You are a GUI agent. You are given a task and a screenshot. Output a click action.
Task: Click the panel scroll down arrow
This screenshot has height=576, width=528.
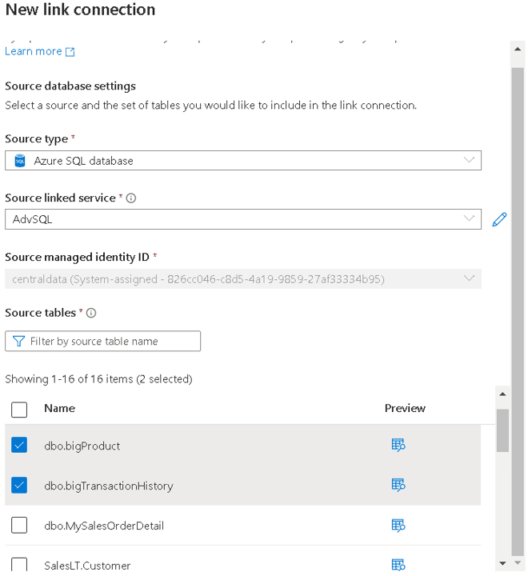[518, 562]
